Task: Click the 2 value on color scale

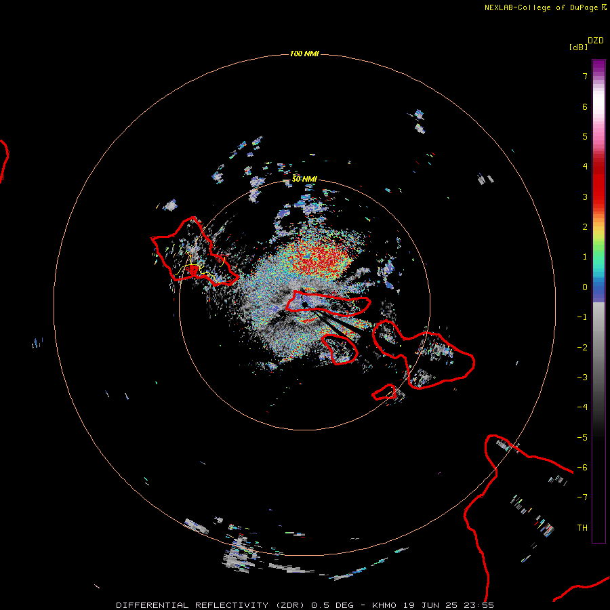Action: pyautogui.click(x=585, y=227)
